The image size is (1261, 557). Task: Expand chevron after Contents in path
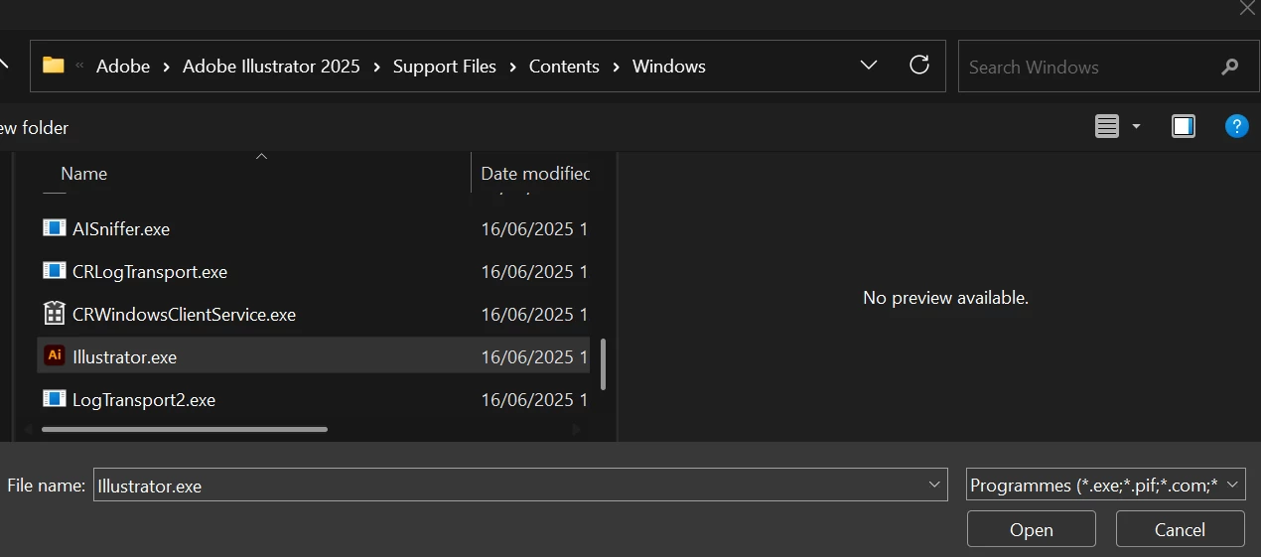[616, 67]
